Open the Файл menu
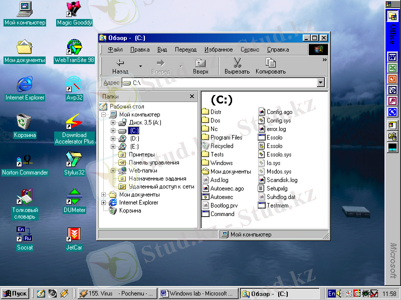The image size is (401, 300). pos(115,49)
